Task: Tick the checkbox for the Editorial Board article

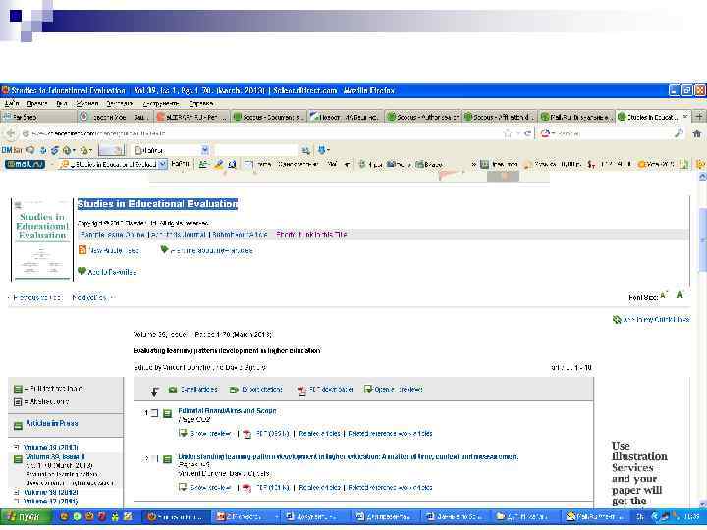Action: (155, 413)
